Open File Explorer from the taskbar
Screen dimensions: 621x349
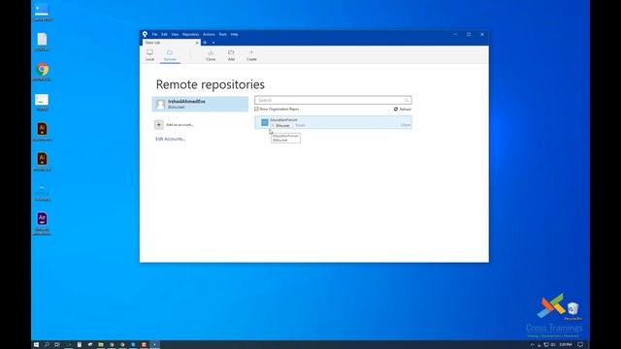tap(101, 345)
